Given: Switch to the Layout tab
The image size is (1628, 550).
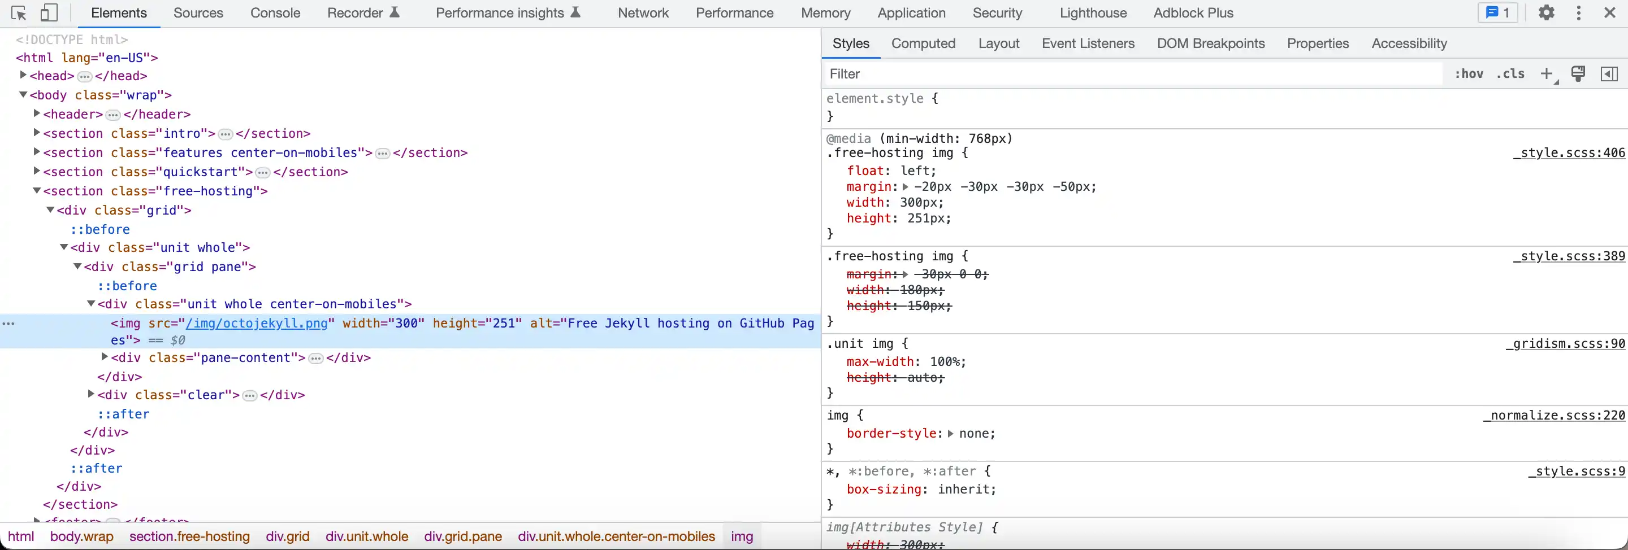Looking at the screenshot, I should (998, 43).
